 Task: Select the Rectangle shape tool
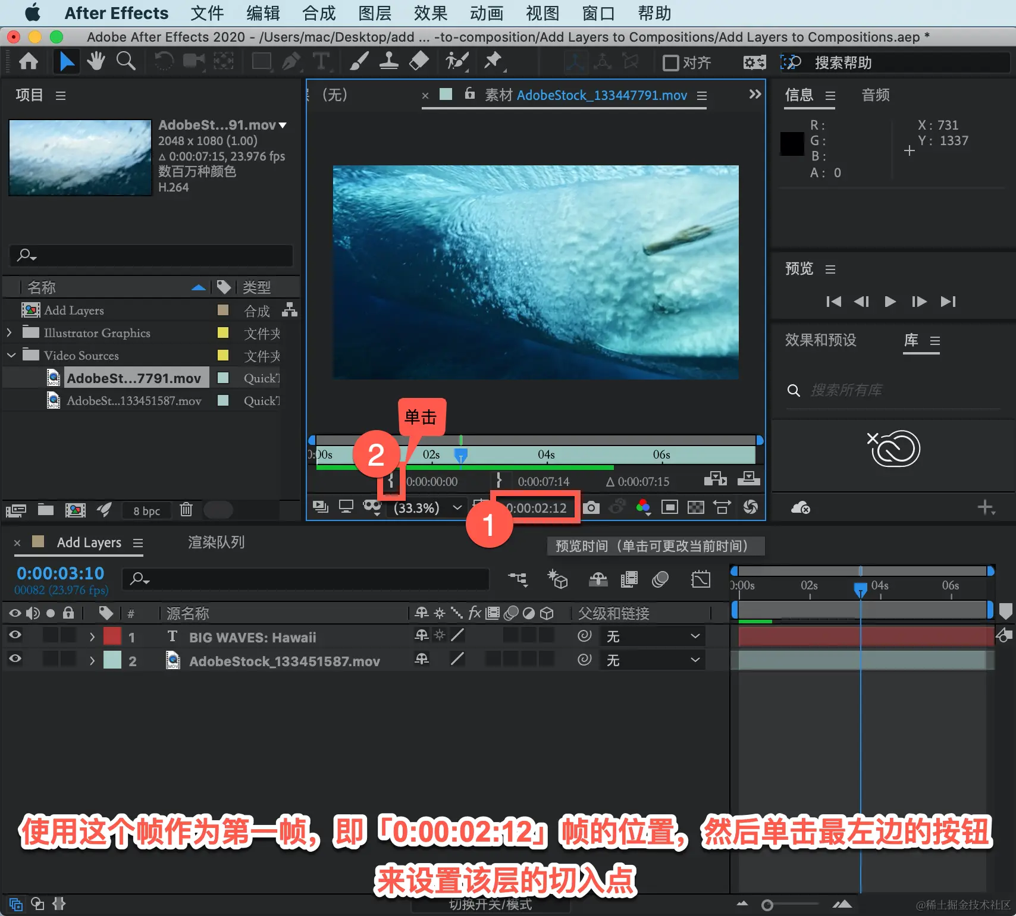(x=261, y=61)
